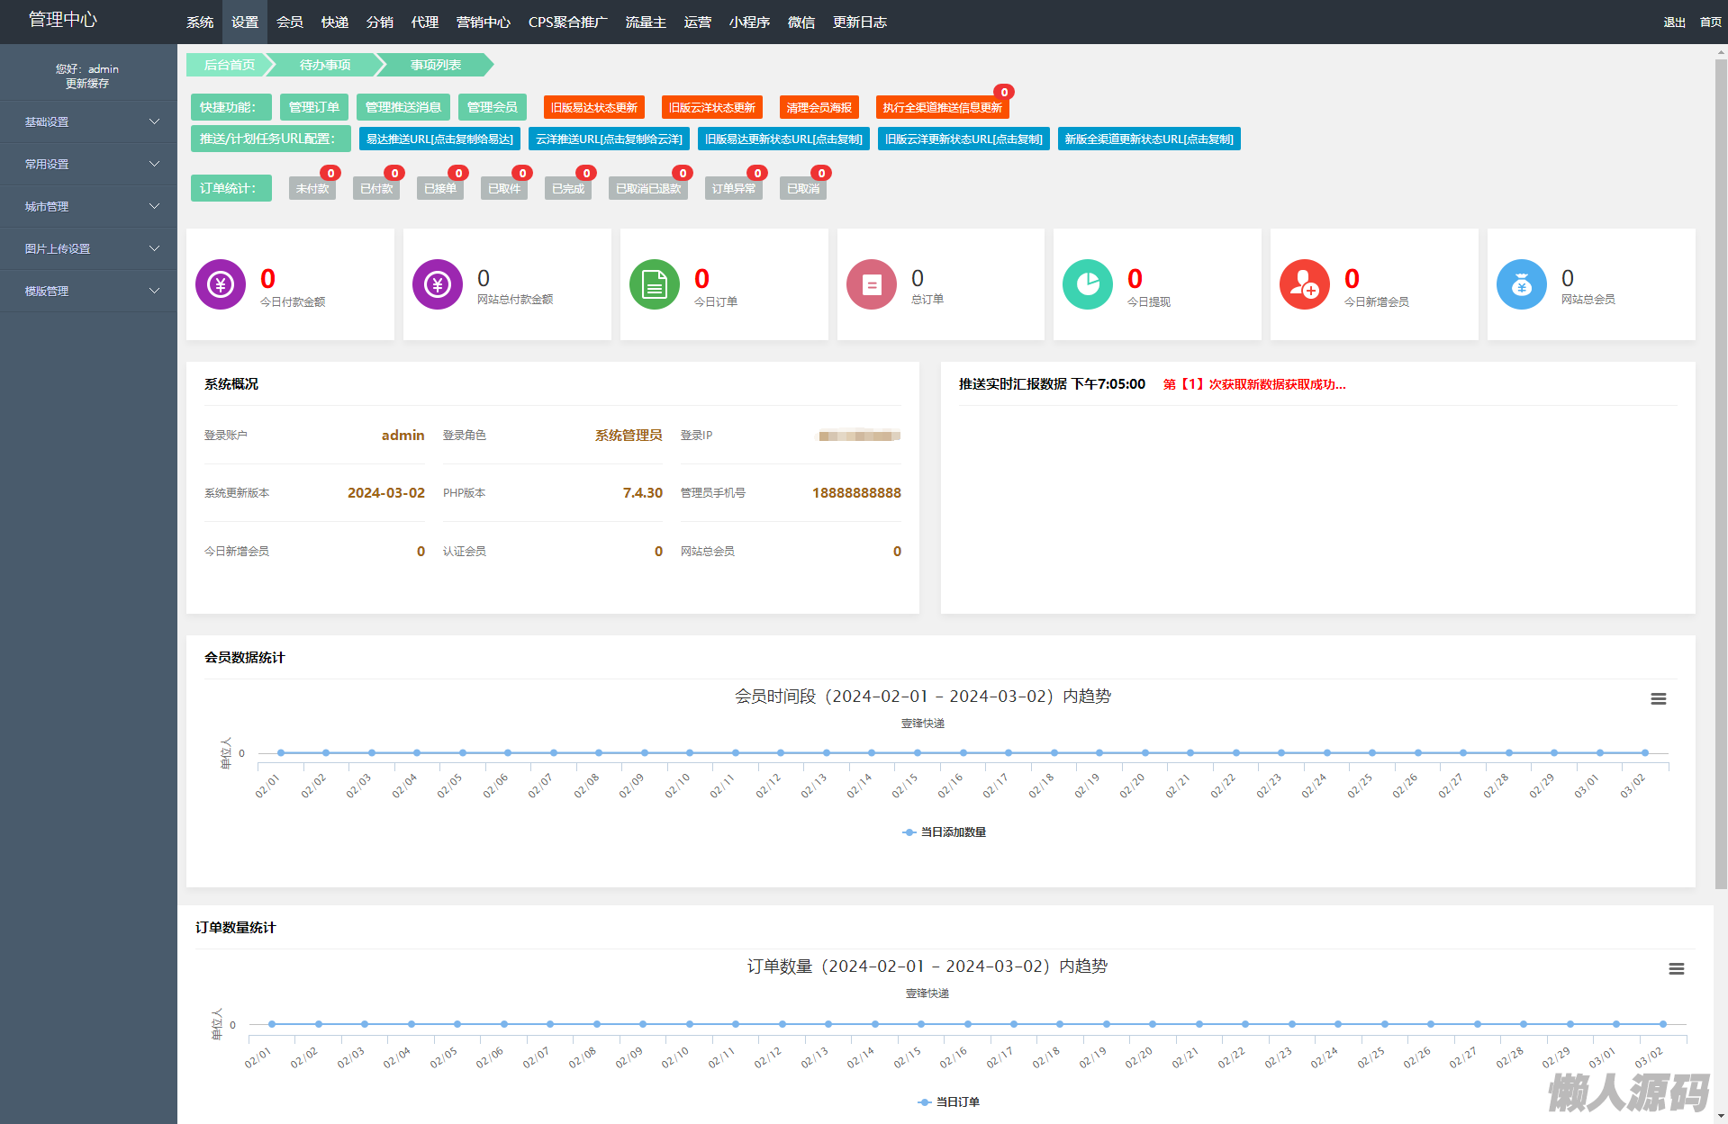Click the pink total orders icon

click(x=871, y=284)
